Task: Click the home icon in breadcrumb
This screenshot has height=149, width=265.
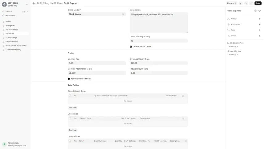Action: (x=34, y=3)
